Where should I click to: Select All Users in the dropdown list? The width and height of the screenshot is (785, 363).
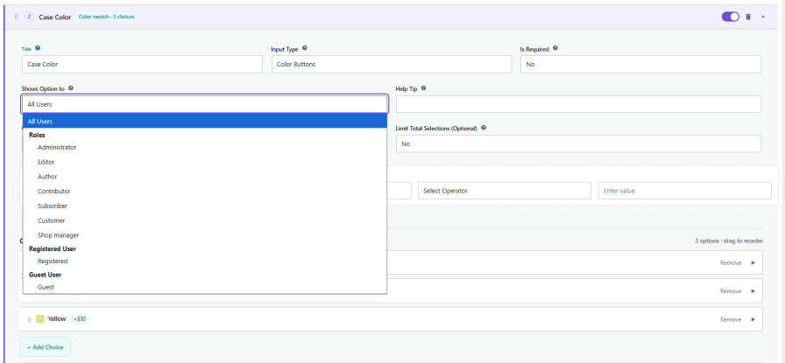click(x=205, y=121)
